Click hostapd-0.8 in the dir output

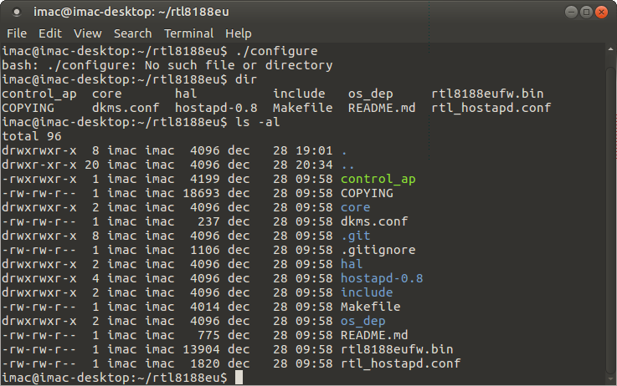tap(216, 108)
